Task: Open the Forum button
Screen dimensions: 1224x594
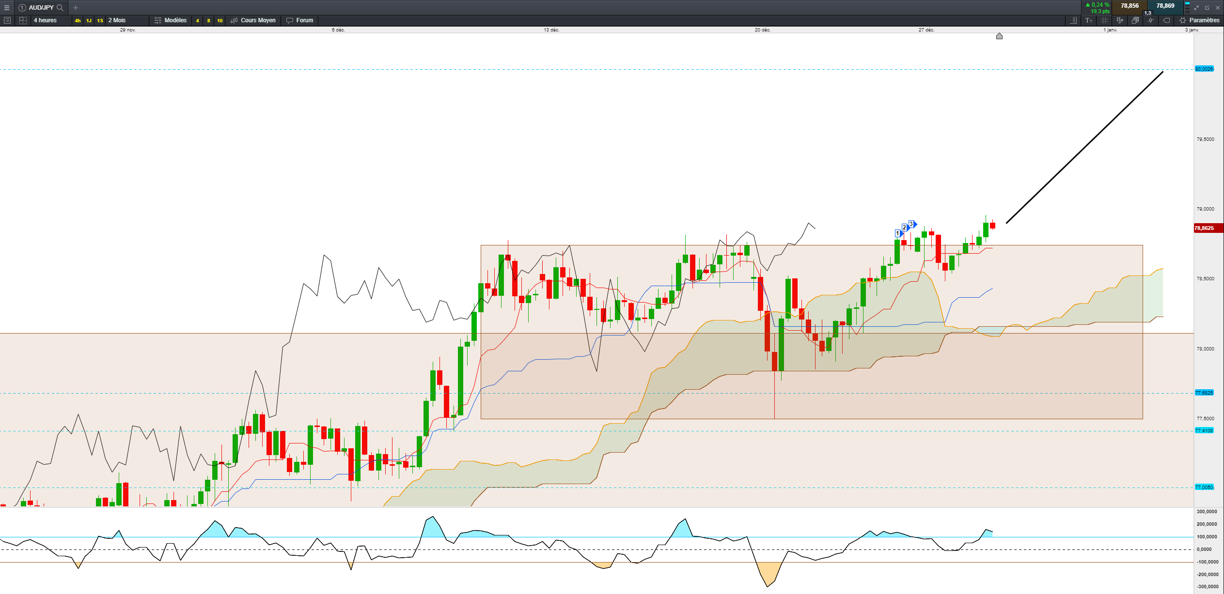Action: (x=300, y=20)
